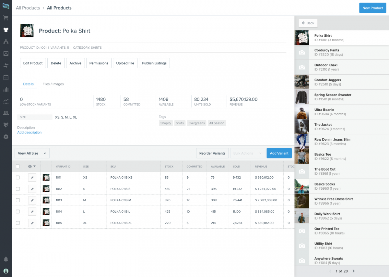Edit the variant 1013 using its pencil icon

pos(31,200)
